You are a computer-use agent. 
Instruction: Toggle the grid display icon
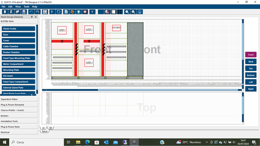coord(140,12)
